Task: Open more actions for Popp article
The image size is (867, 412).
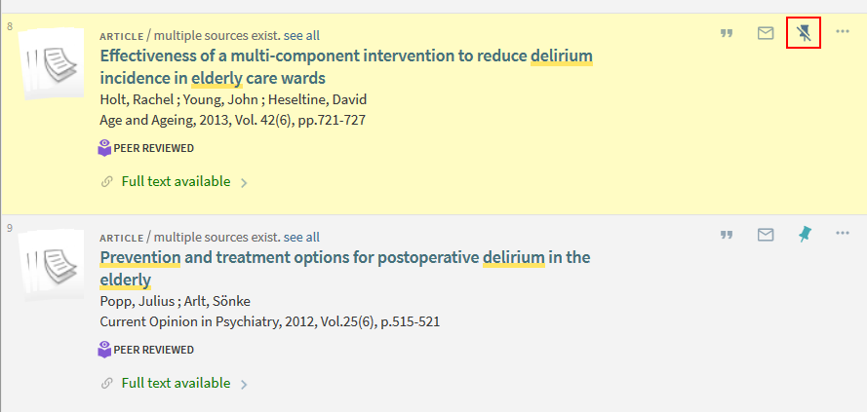Action: click(x=843, y=235)
